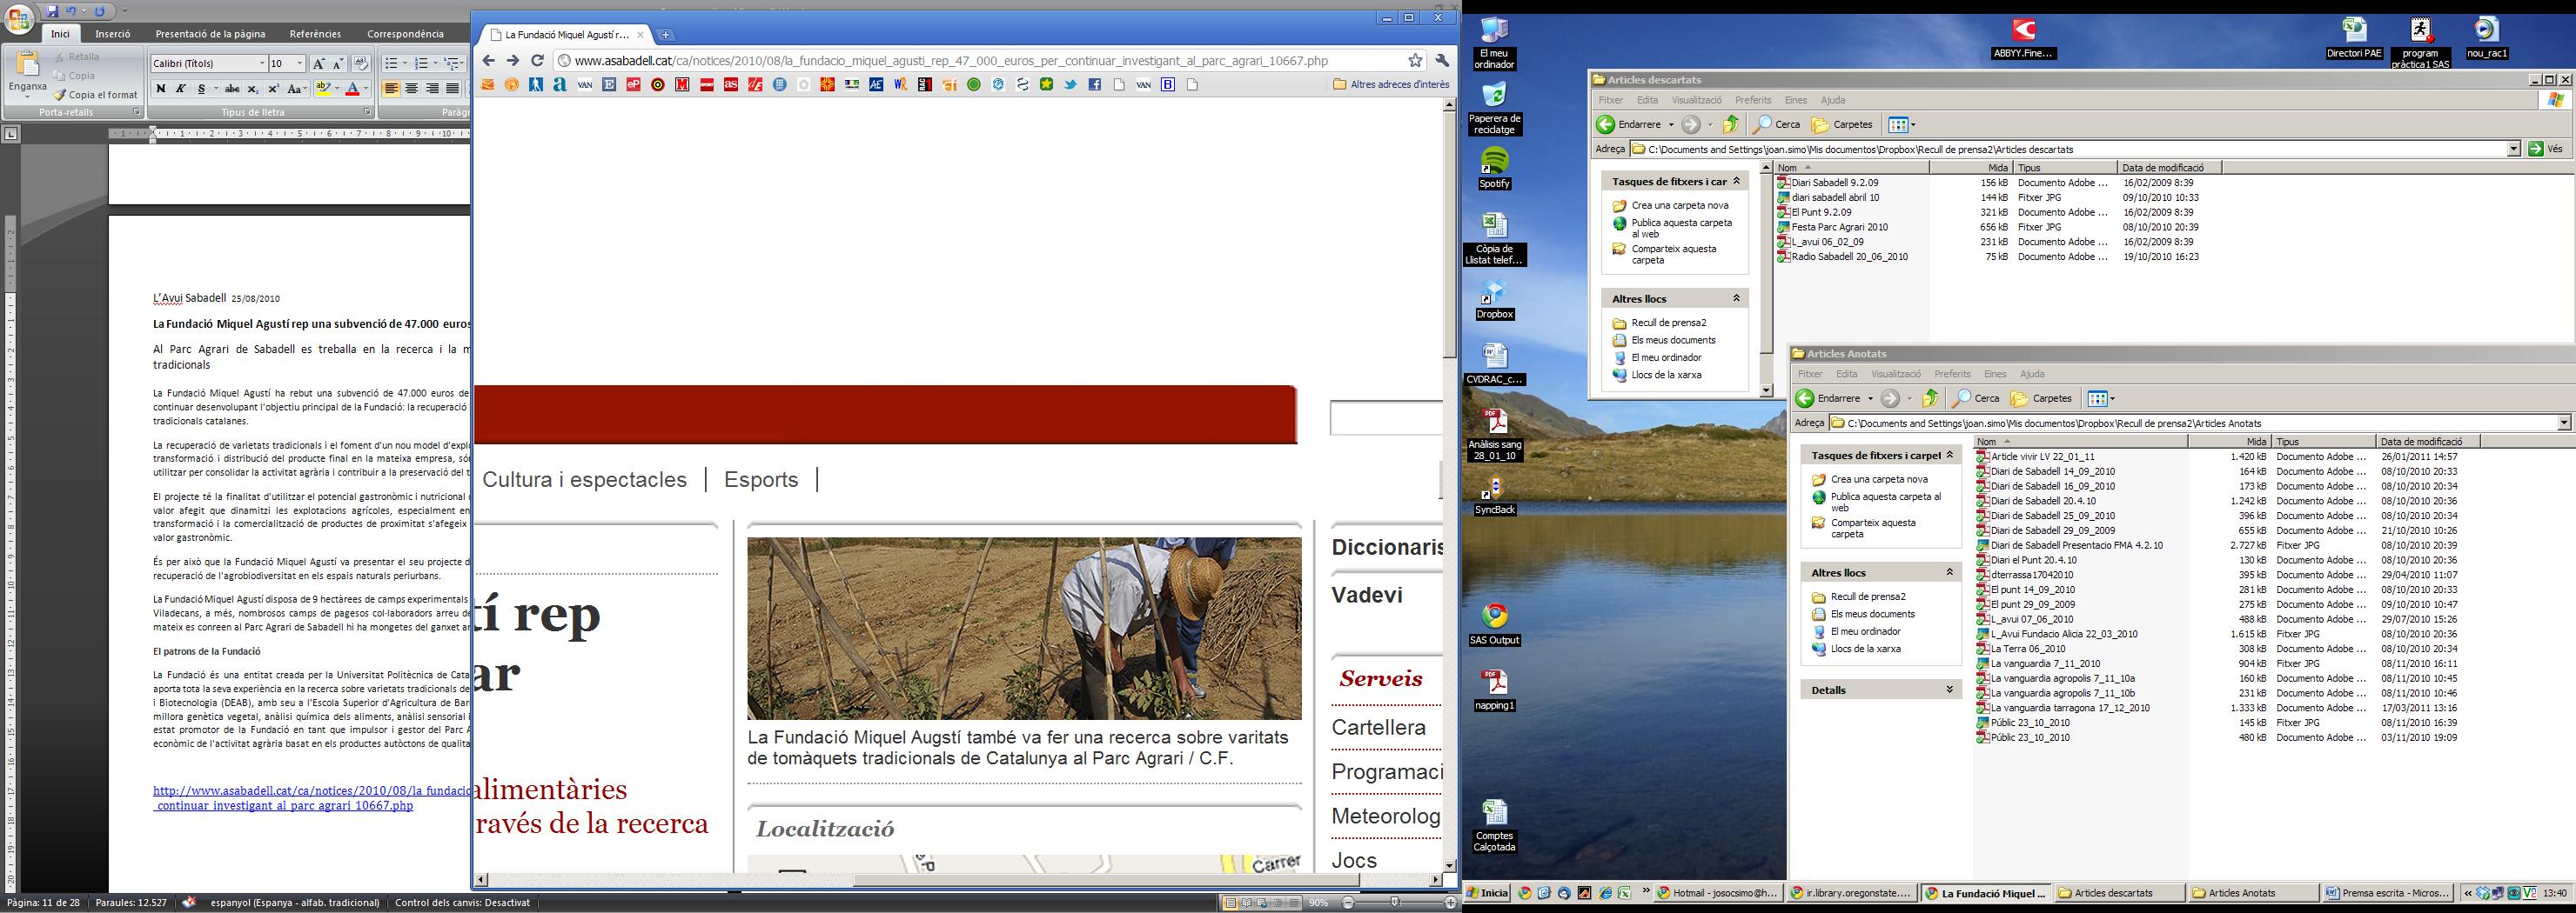
Task: Click the Copia el format paintbrush
Action: (x=96, y=95)
